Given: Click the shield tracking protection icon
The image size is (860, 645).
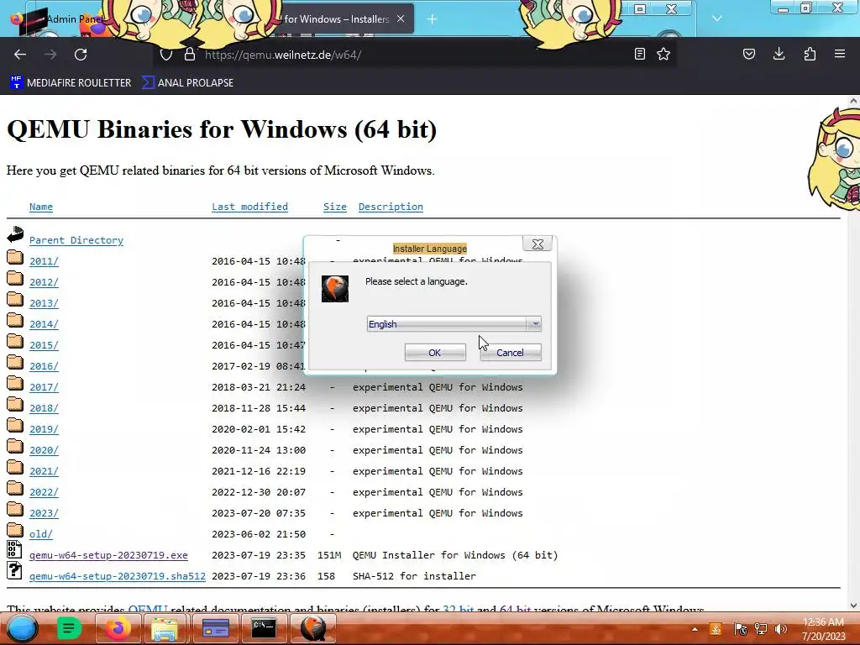Looking at the screenshot, I should (x=166, y=55).
